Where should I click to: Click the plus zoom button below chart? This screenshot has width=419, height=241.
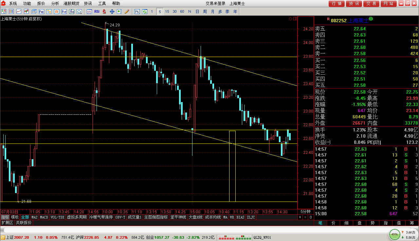tap(300, 217)
